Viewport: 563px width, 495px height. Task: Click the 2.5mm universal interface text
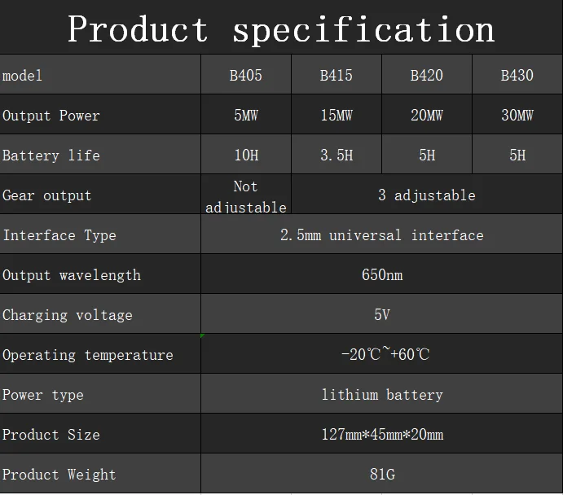(x=381, y=235)
